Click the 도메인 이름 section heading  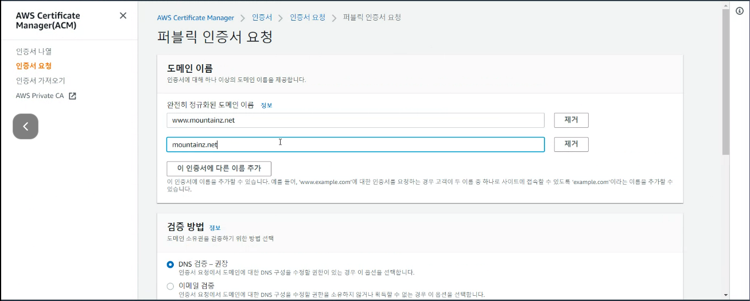click(190, 68)
